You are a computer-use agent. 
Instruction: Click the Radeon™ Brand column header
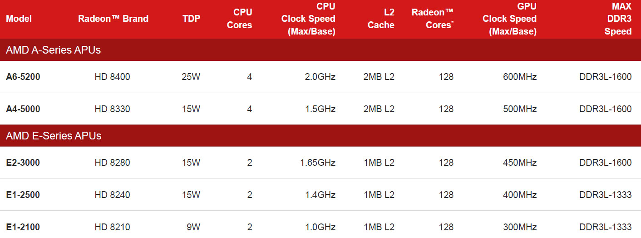pyautogui.click(x=113, y=19)
